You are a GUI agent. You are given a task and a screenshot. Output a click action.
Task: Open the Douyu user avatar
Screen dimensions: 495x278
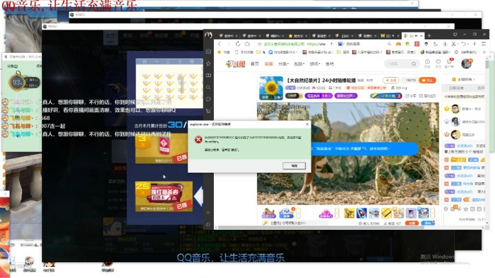click(x=466, y=63)
